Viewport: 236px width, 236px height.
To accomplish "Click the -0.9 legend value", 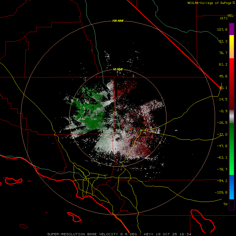I will coord(223,111).
